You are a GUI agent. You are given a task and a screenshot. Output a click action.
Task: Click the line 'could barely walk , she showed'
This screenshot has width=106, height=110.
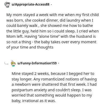coord(50,26)
